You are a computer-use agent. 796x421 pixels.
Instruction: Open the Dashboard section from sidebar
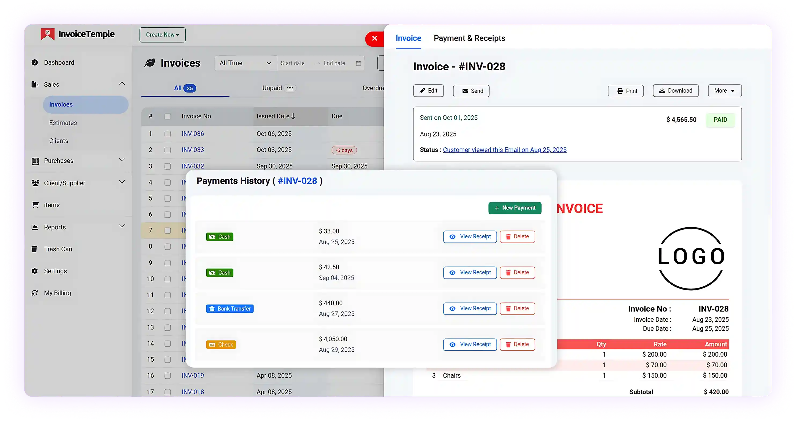pyautogui.click(x=59, y=62)
